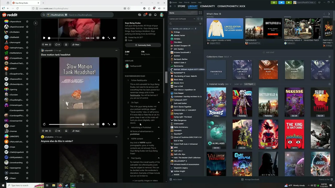Seek the tank headshot video progress bar
The width and height of the screenshot is (335, 188).
(x=66, y=124)
